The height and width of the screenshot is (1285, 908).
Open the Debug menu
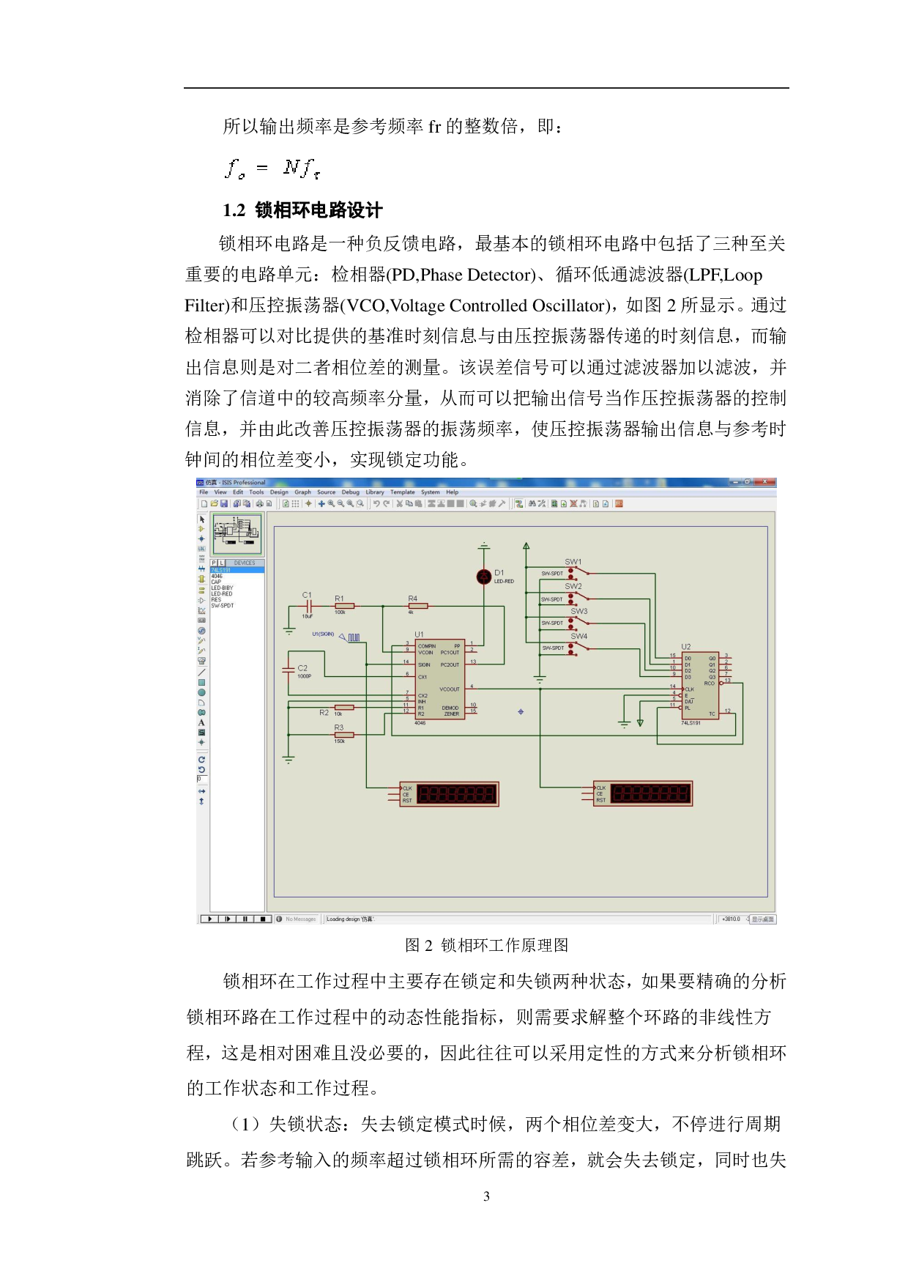pyautogui.click(x=350, y=492)
